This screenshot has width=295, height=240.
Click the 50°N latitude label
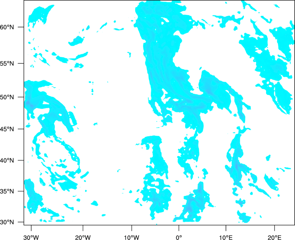pyautogui.click(x=7, y=97)
